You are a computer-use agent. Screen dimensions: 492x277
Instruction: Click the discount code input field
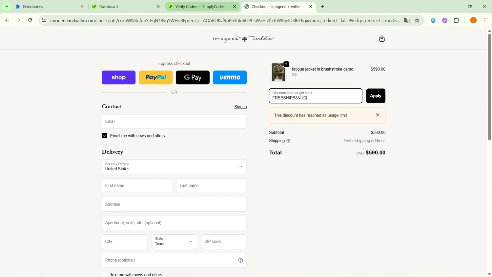point(316,96)
